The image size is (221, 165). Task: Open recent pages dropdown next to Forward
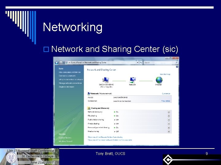point(64,63)
